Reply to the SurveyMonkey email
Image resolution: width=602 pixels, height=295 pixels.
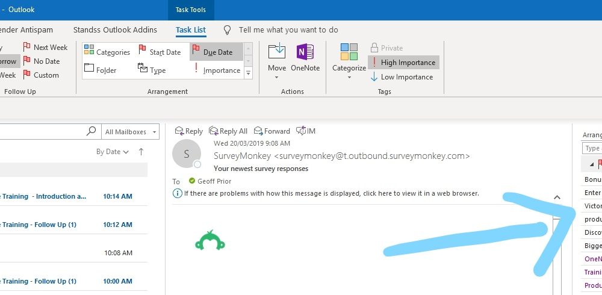(188, 131)
